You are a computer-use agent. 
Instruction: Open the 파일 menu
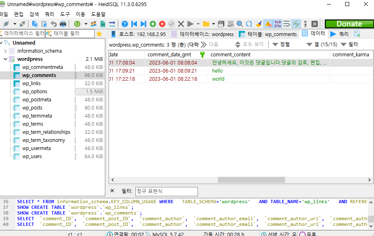point(4,14)
